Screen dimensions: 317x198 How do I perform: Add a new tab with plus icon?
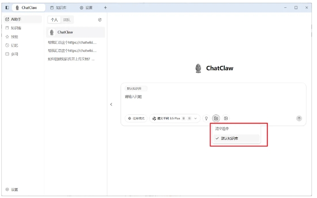coord(106,8)
